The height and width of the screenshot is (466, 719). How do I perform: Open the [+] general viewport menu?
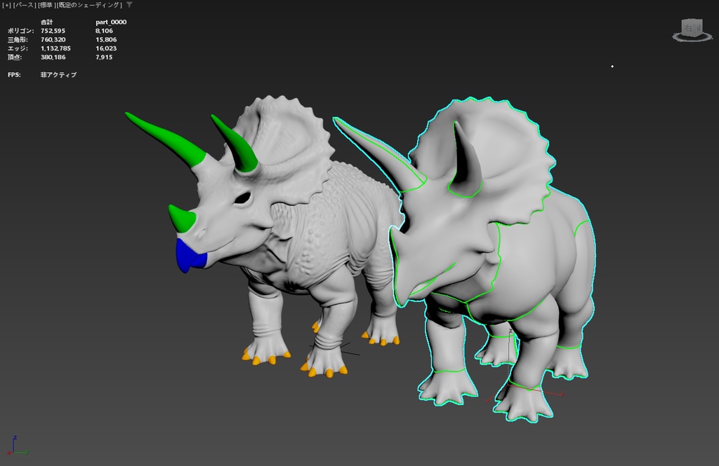[5, 4]
